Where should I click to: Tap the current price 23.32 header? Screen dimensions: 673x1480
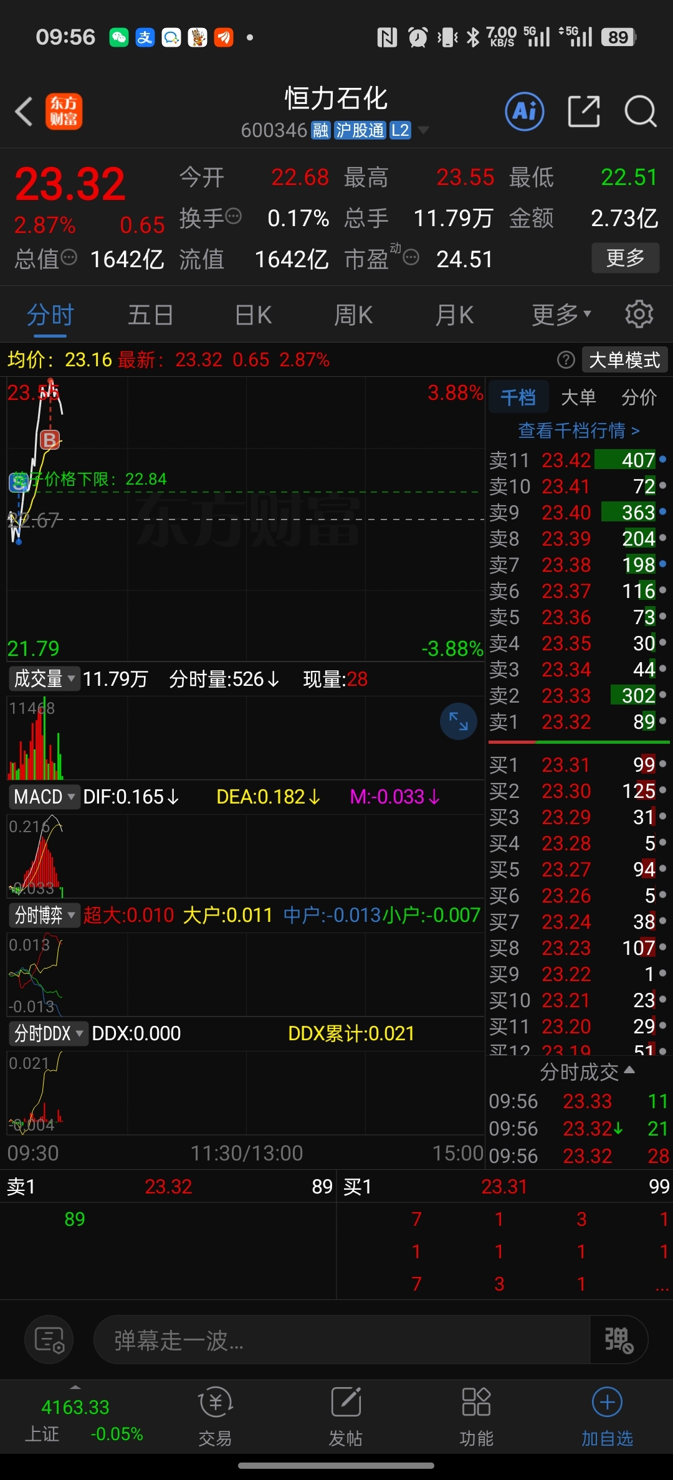click(x=70, y=184)
